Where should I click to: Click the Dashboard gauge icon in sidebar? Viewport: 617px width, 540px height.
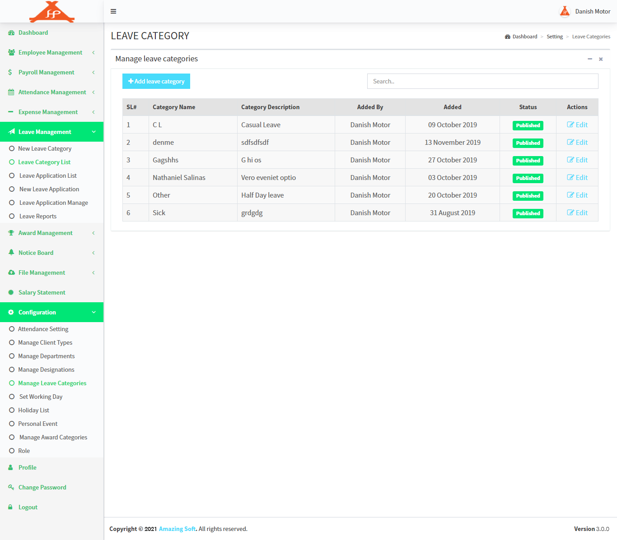(x=11, y=33)
